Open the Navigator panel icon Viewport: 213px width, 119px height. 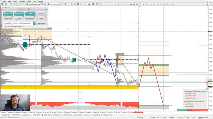click(x=17, y=4)
